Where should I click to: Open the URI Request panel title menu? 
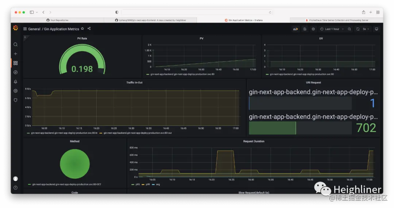[313, 83]
